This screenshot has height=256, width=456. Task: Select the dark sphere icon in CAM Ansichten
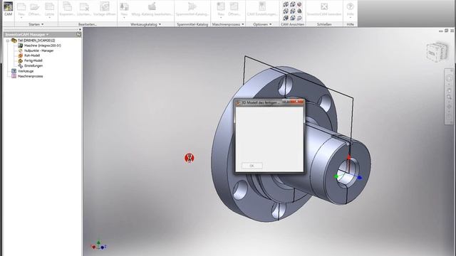(x=299, y=11)
